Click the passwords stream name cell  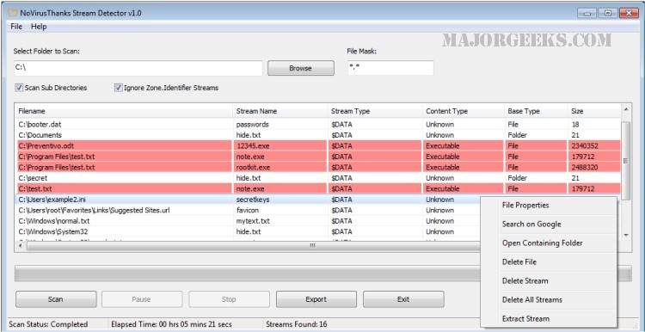click(x=252, y=124)
